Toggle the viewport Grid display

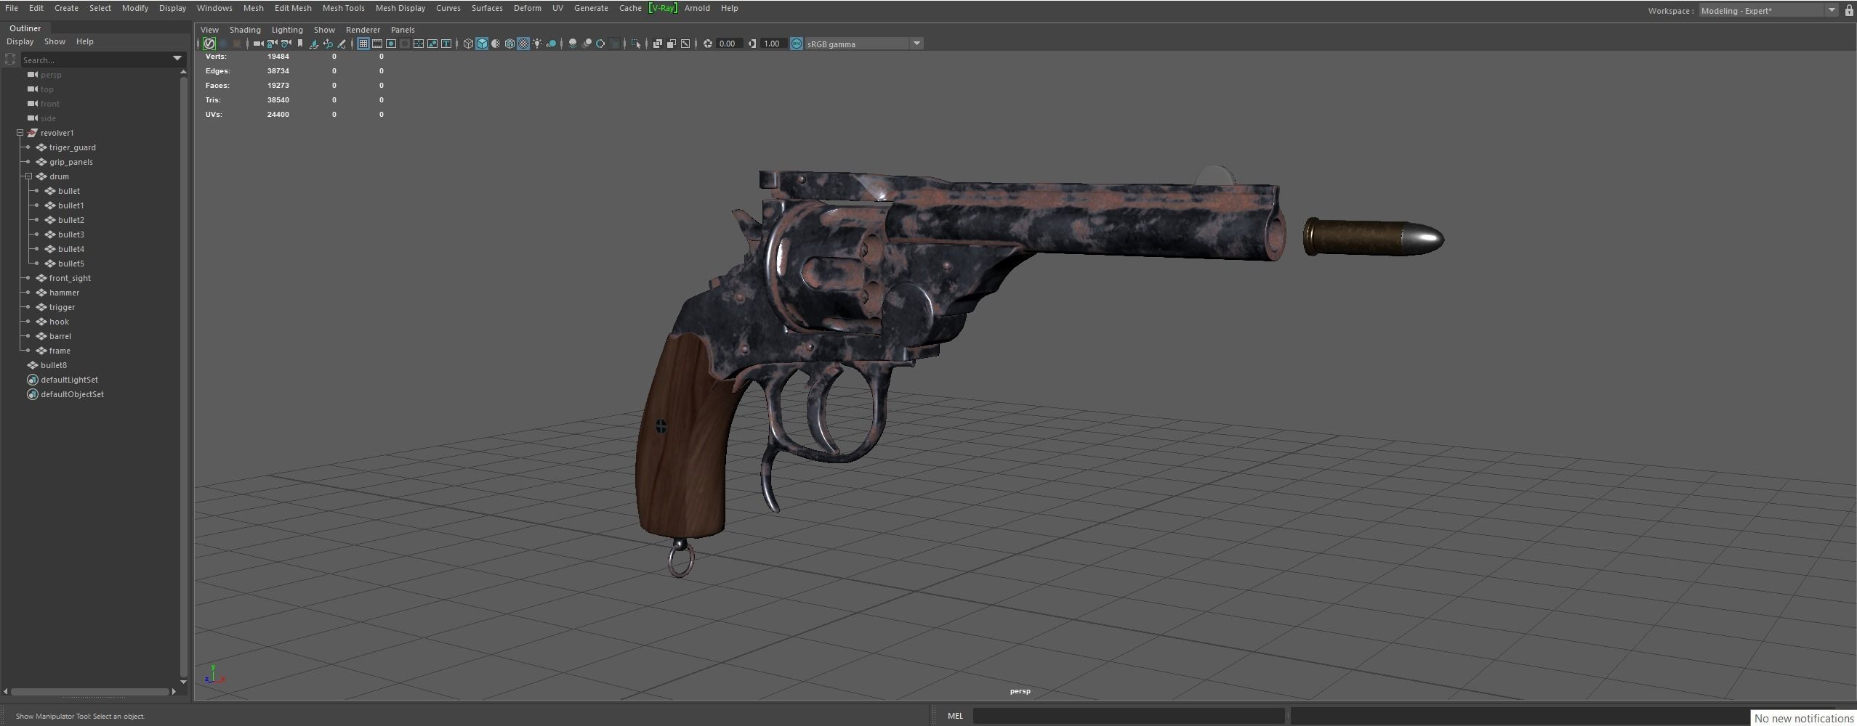(x=363, y=44)
